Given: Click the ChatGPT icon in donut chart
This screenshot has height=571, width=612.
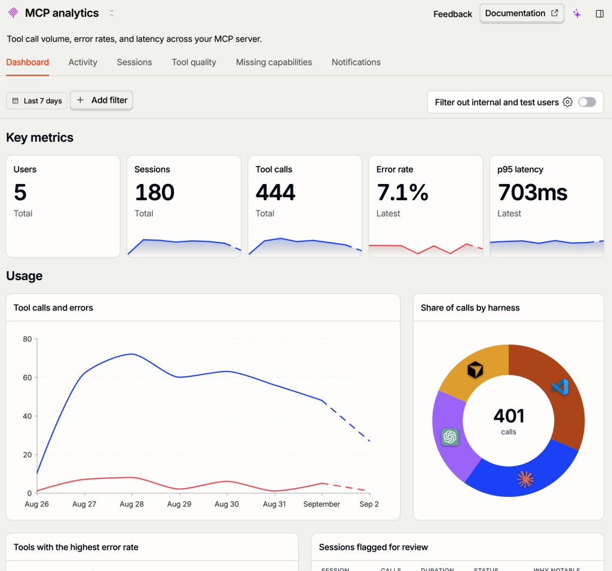Looking at the screenshot, I should point(449,437).
